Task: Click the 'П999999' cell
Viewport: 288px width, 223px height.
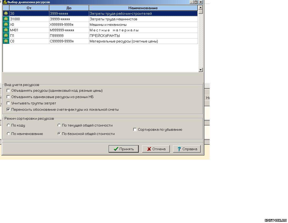Action: click(x=69, y=36)
